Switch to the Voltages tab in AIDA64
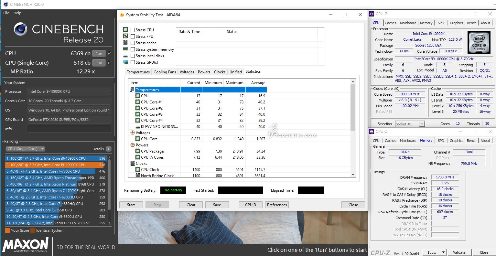Screen dimensions: 496x256 coord(187,72)
